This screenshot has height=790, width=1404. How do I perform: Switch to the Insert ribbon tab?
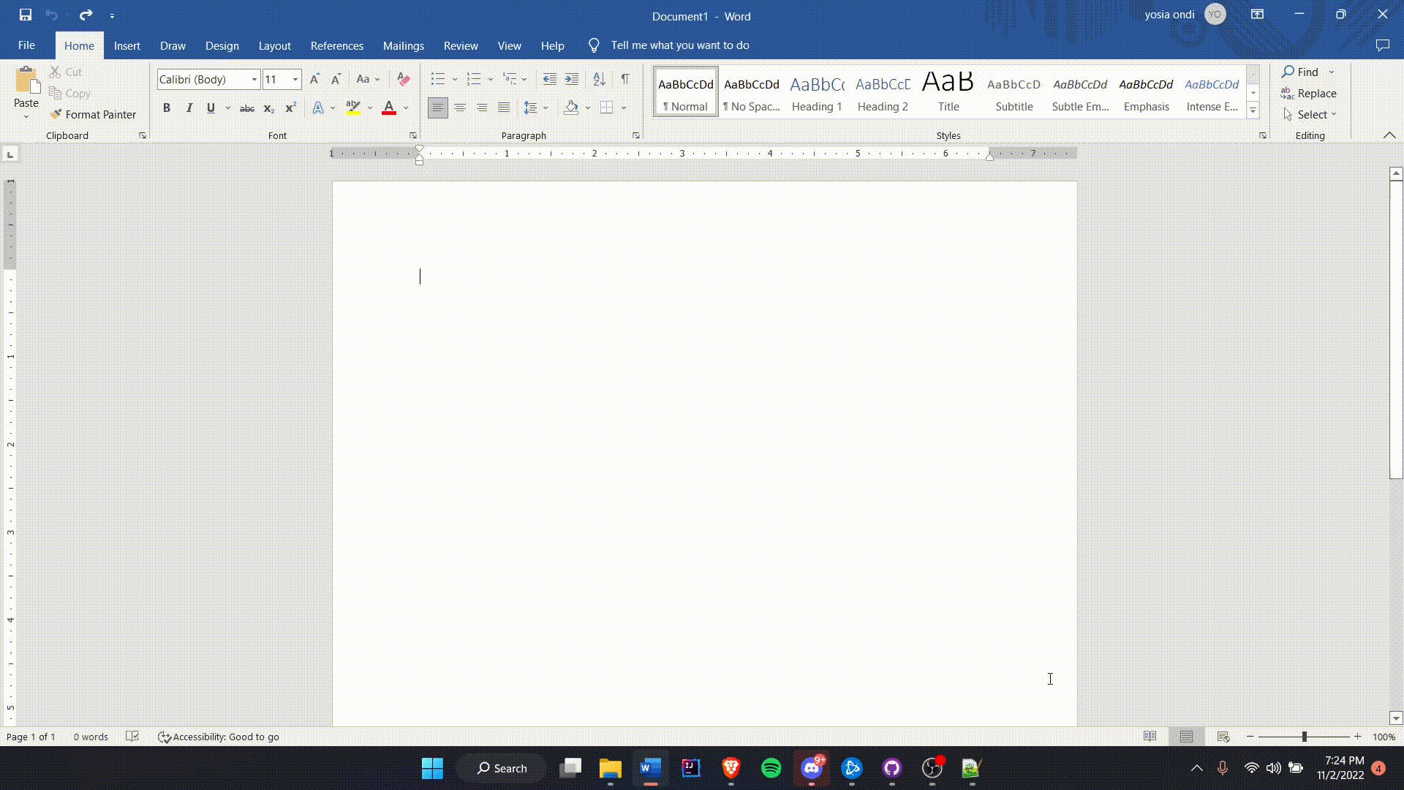pos(127,45)
